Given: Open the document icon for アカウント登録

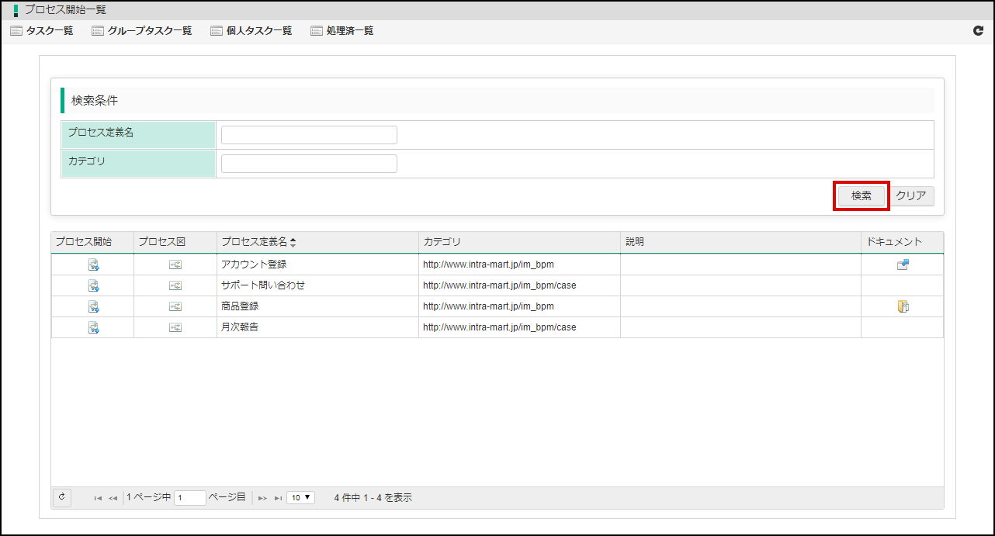Looking at the screenshot, I should click(x=903, y=265).
